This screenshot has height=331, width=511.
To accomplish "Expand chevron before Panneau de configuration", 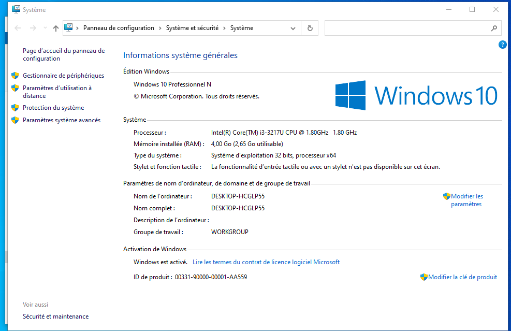I will pos(78,28).
